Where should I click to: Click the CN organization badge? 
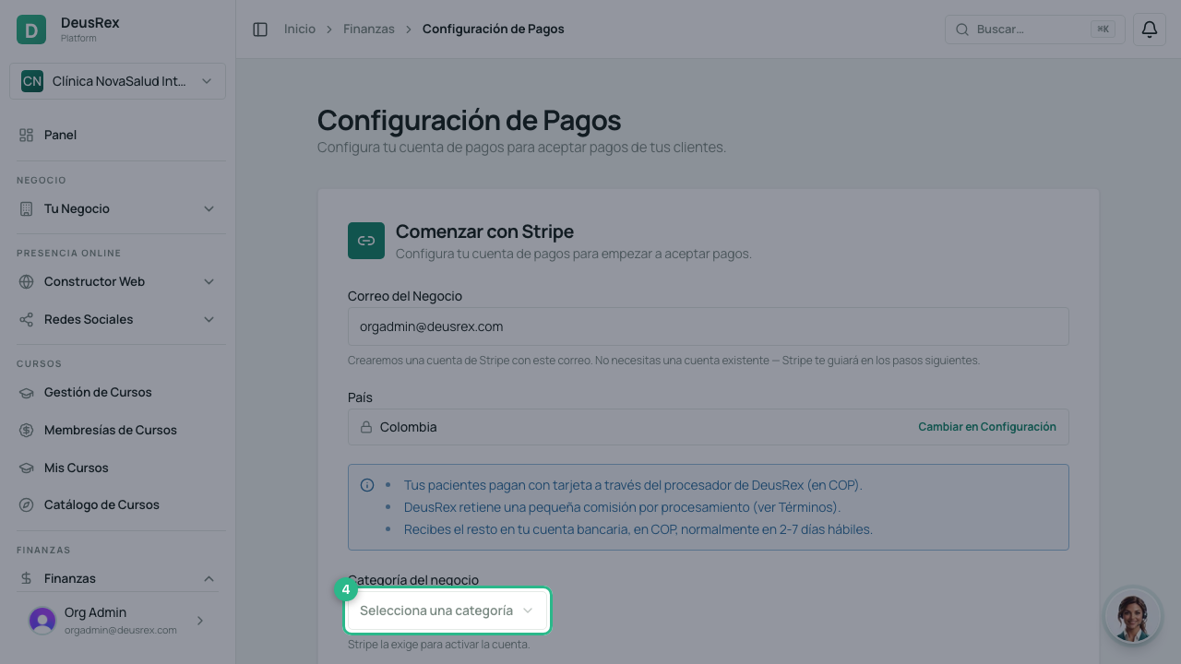click(32, 81)
